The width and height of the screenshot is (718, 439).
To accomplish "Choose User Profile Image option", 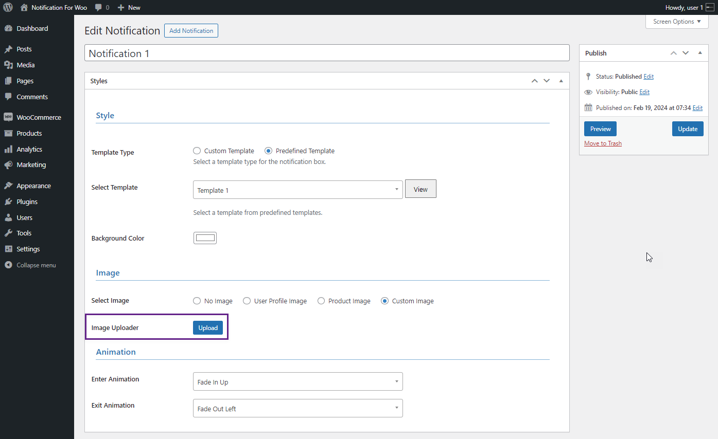I will pos(247,301).
